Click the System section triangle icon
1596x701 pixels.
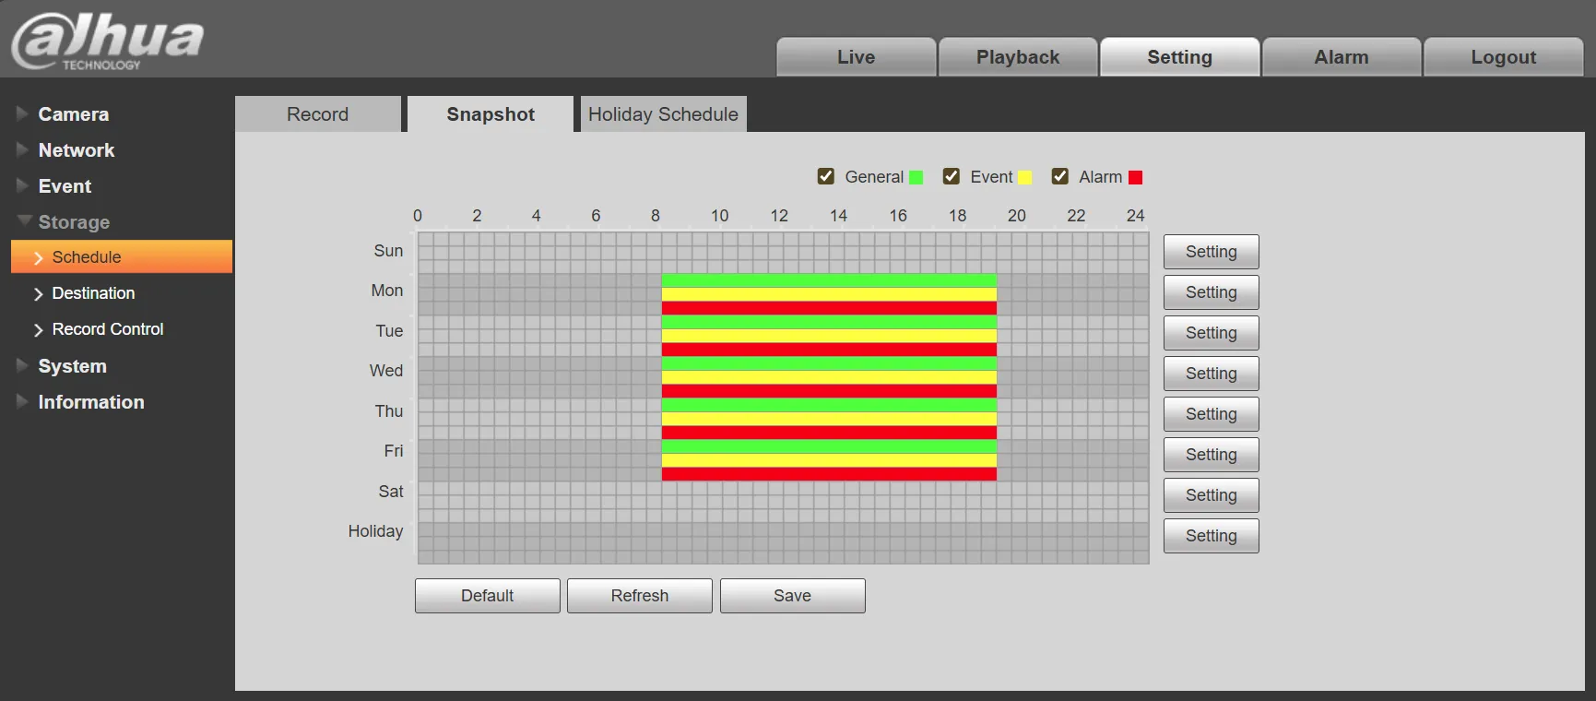(x=22, y=365)
